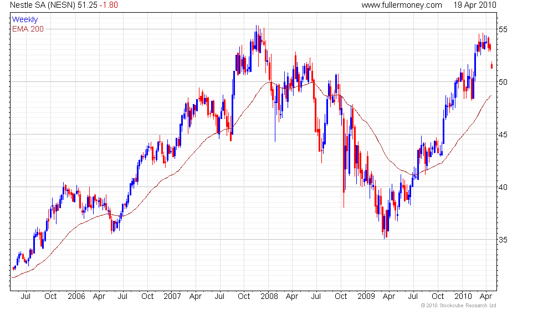Click the x-axis year label '2009'
543x310 pixels.
click(x=366, y=296)
